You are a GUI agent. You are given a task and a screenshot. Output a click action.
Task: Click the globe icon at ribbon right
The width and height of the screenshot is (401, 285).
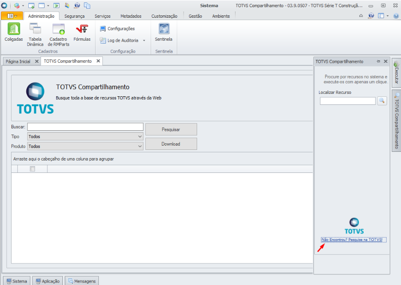tap(371, 16)
